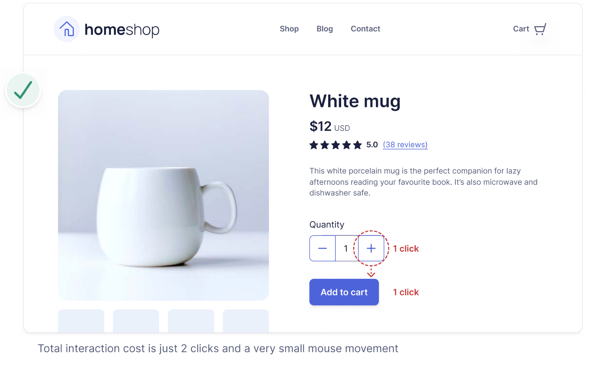
Task: Click the green checkmark badge
Action: click(23, 90)
